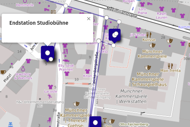Click the Kulisse restaurant fork-knife icon

point(149,35)
